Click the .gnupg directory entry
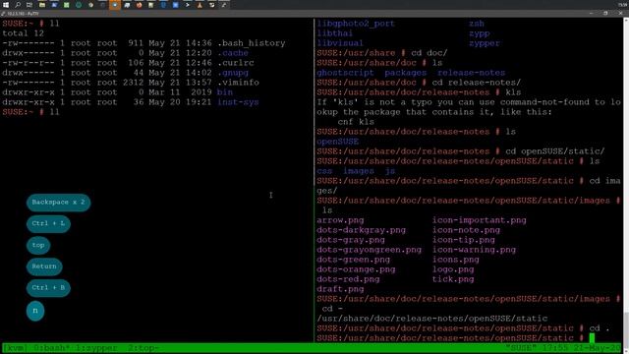Screen dimensions: 629x354 coord(233,73)
